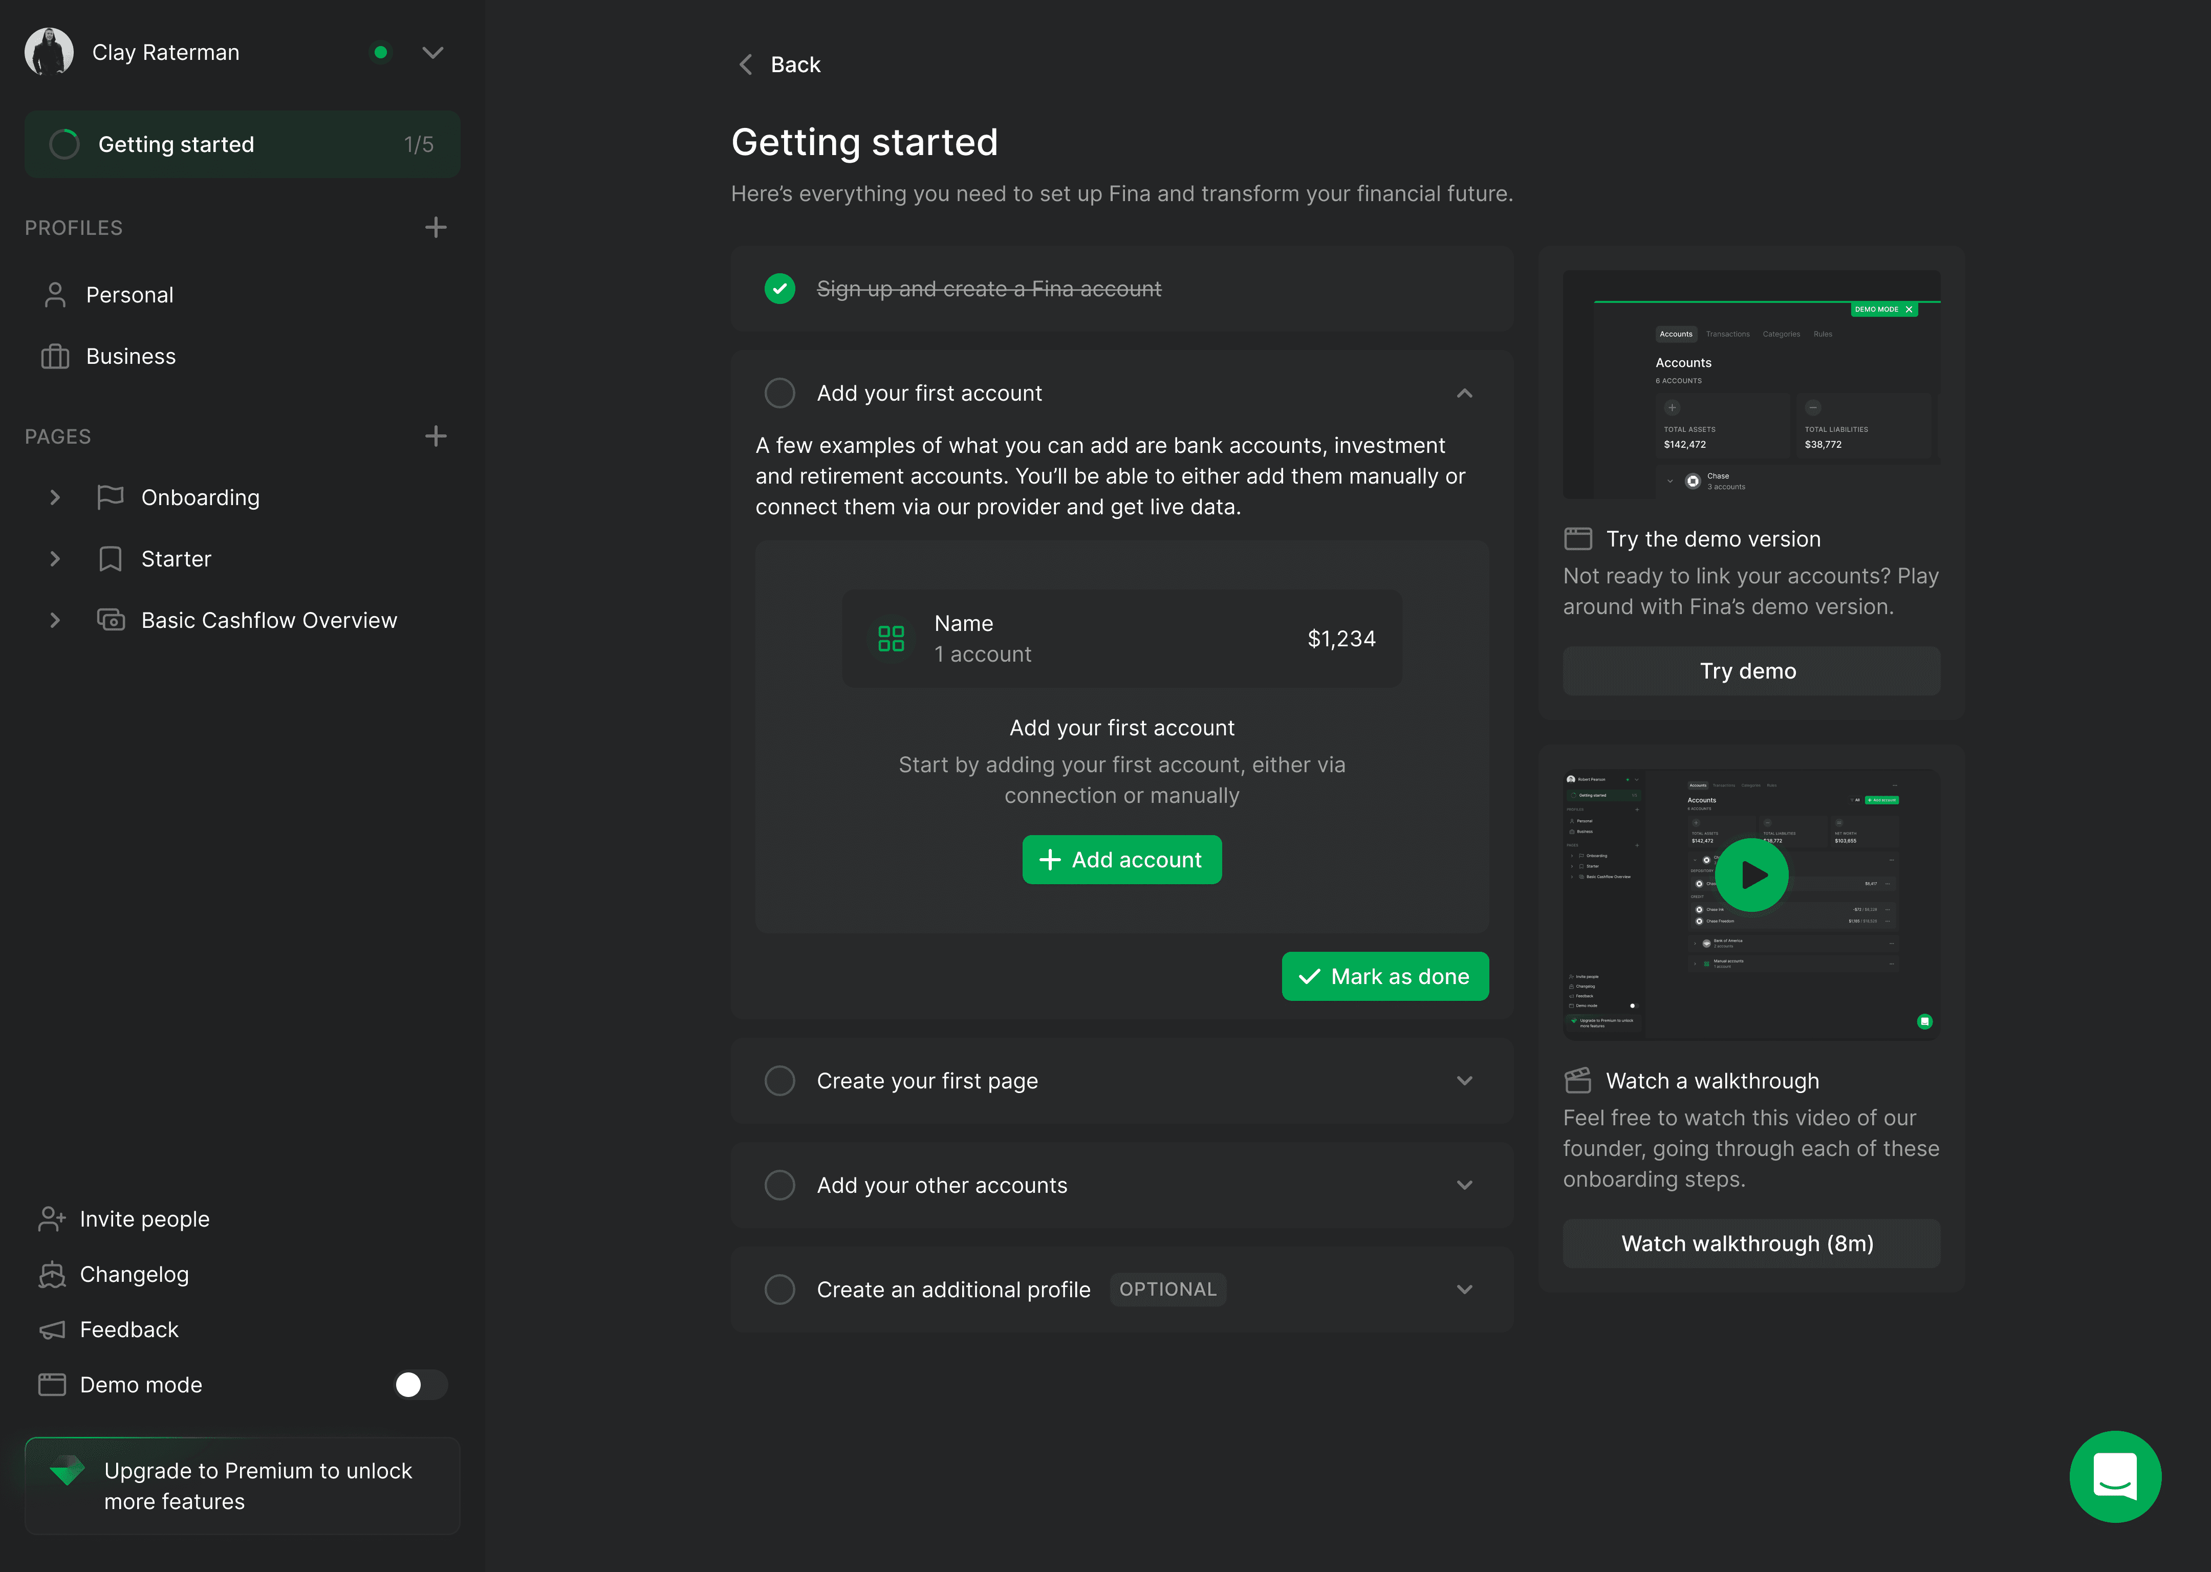This screenshot has height=1572, width=2211.
Task: Click the plus icon next to PAGES
Action: click(x=436, y=436)
